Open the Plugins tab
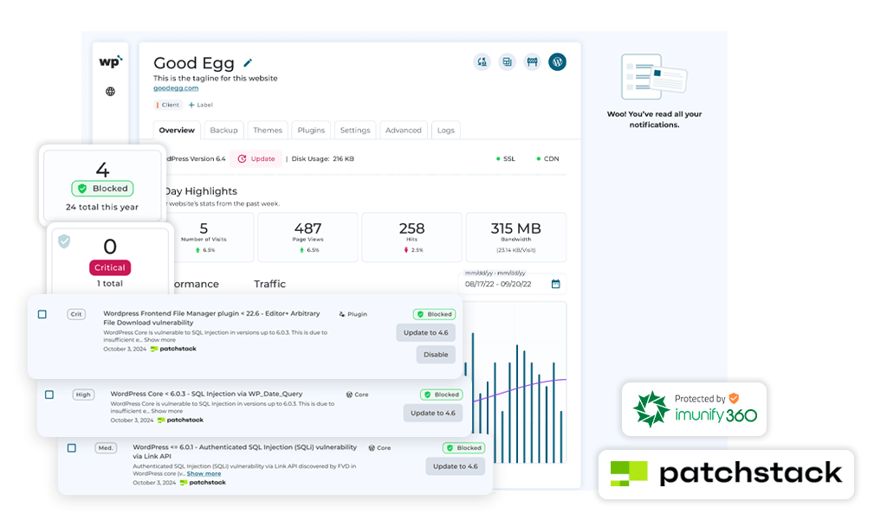The image size is (887, 520). coord(311,131)
